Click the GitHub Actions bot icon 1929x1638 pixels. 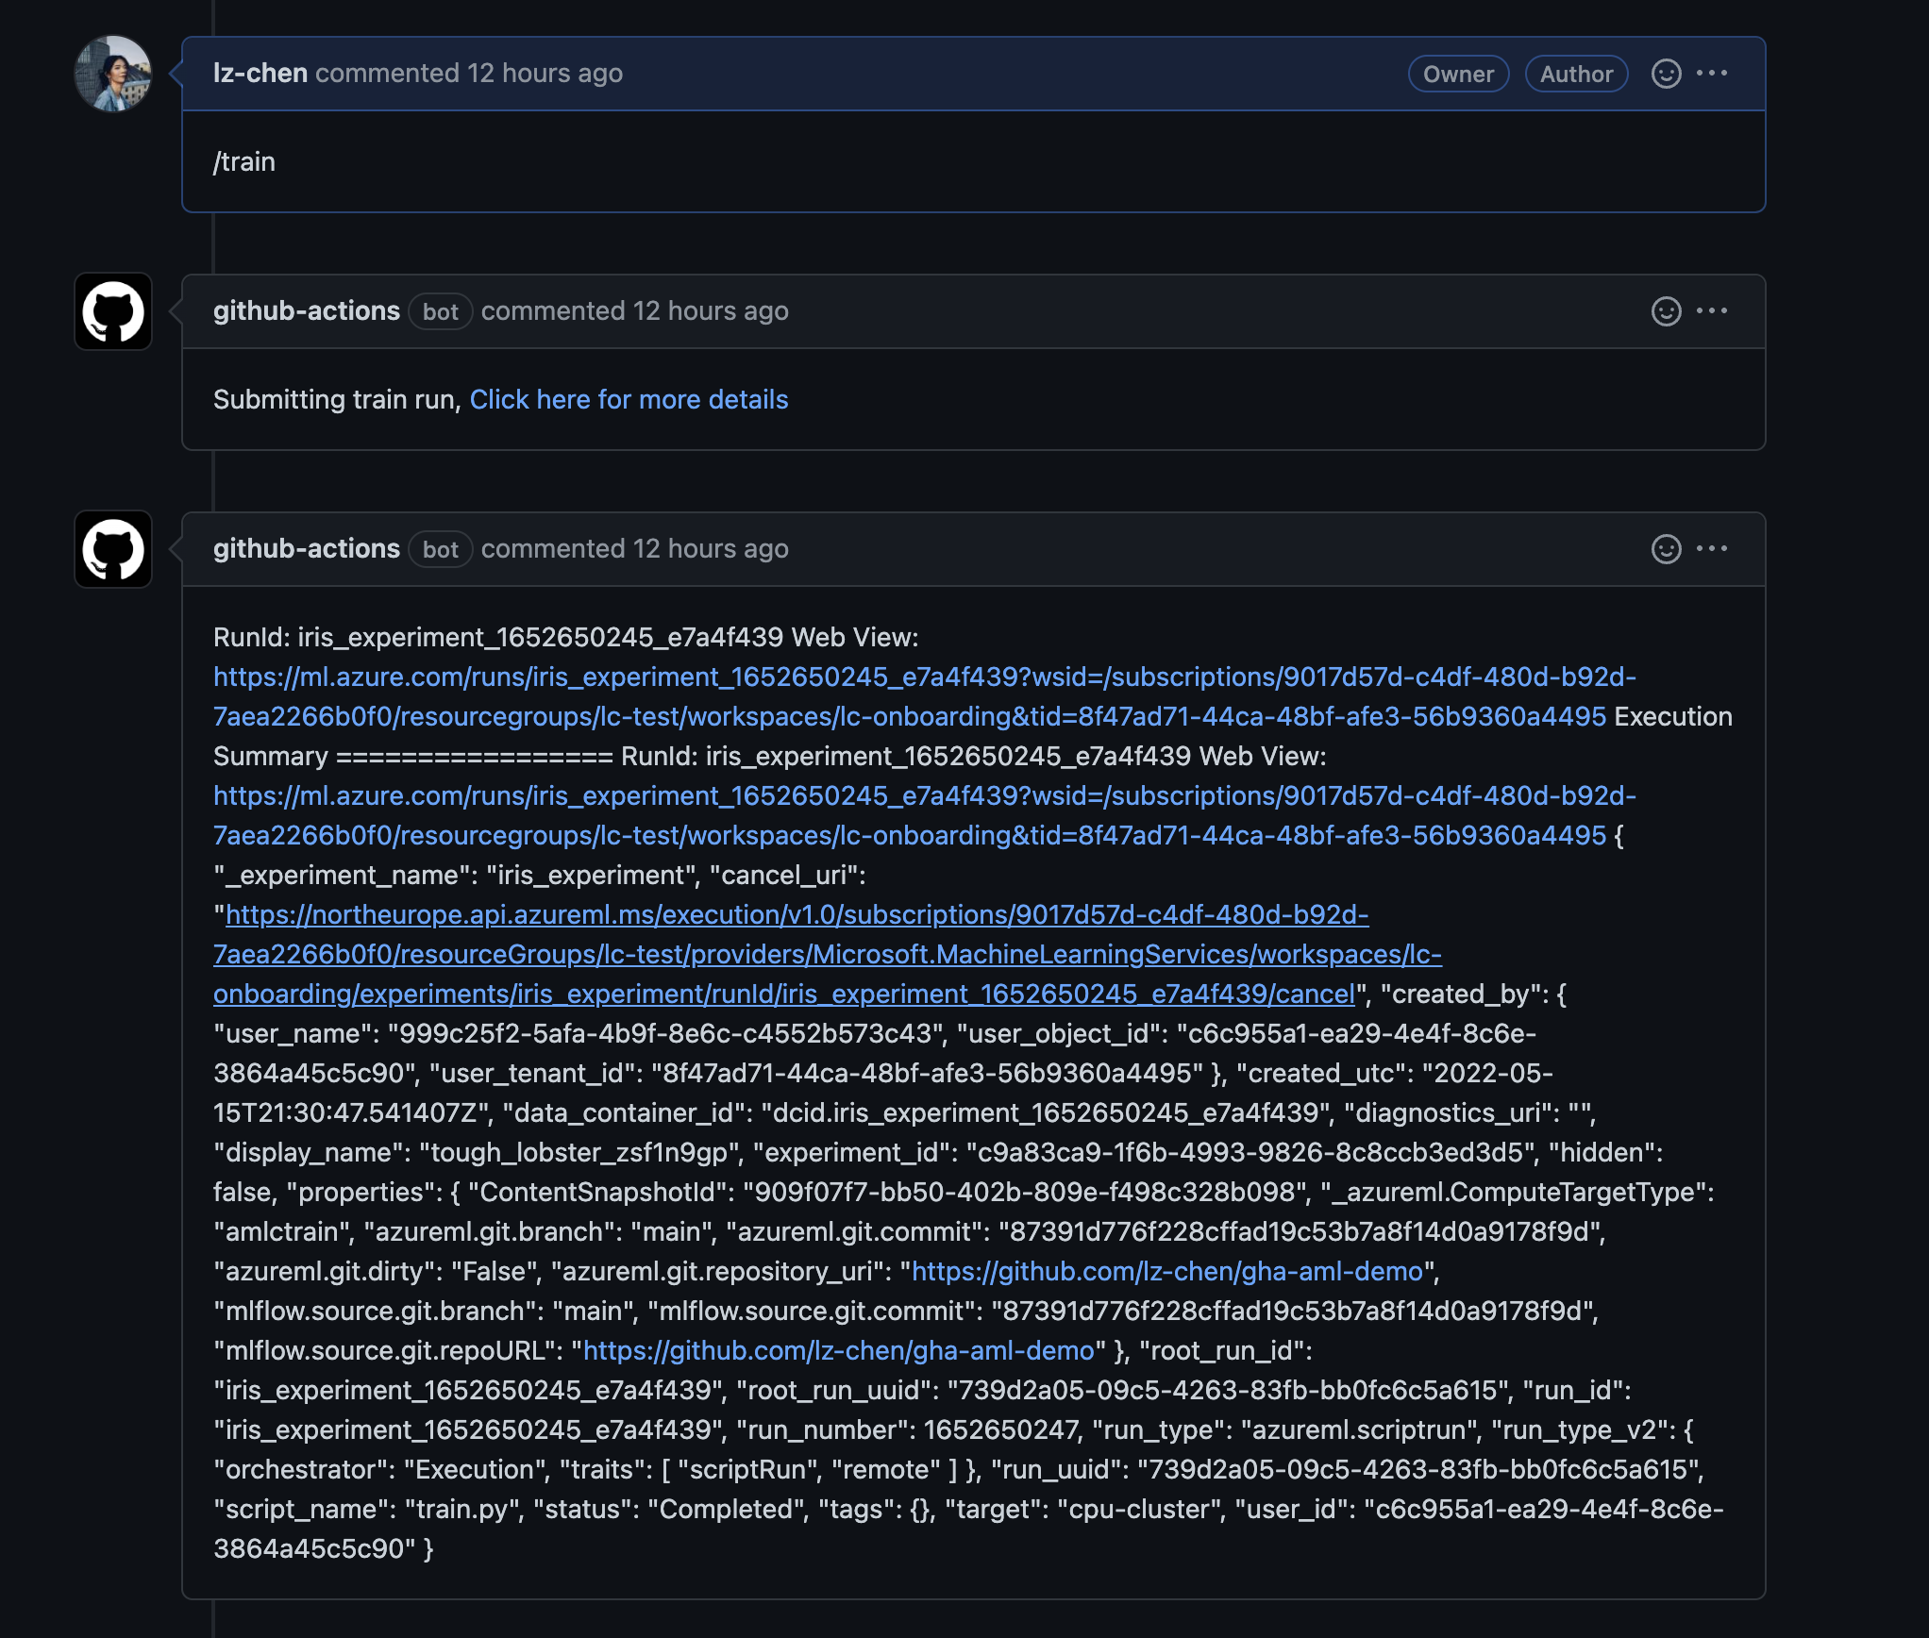click(114, 309)
